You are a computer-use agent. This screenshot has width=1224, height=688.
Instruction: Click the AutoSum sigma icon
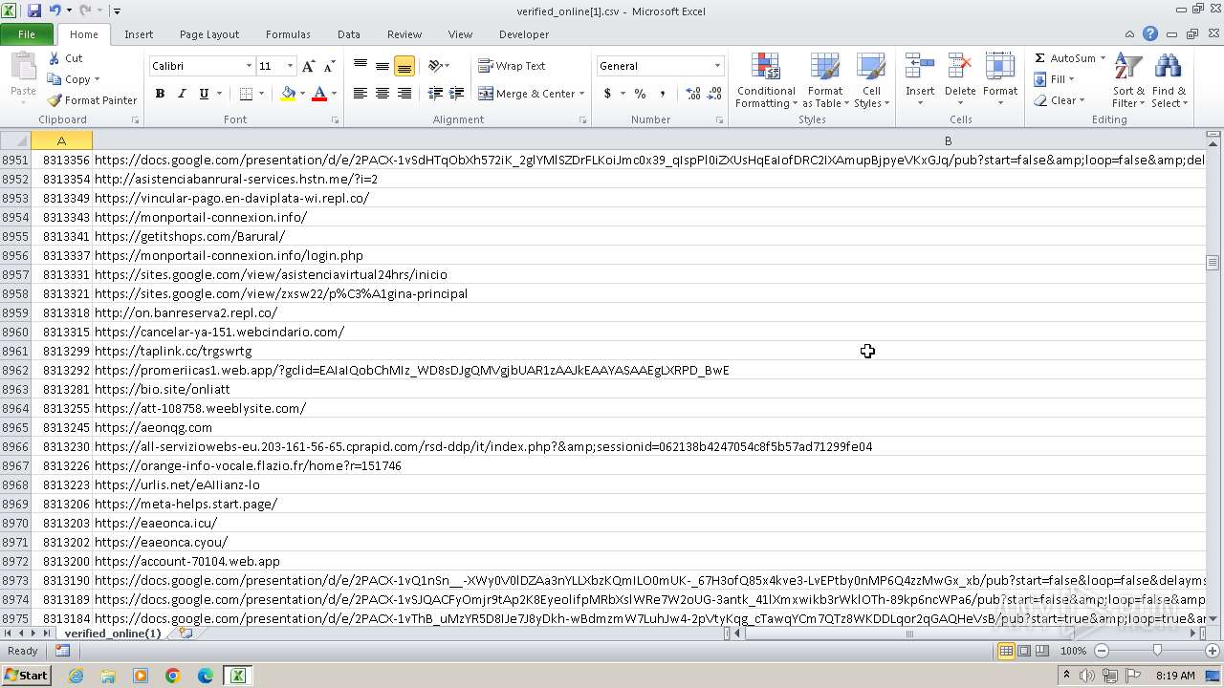[x=1039, y=58]
